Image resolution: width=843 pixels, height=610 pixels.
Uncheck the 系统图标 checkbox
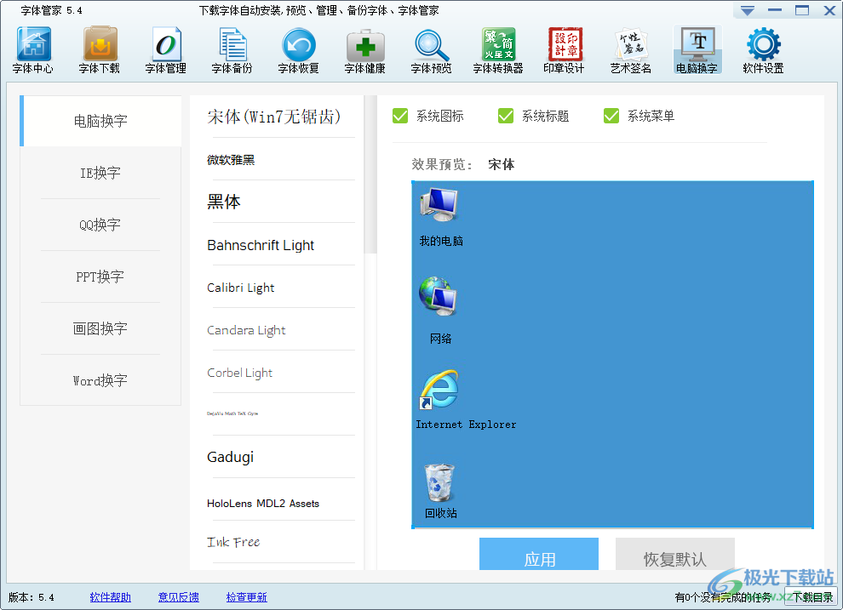401,116
